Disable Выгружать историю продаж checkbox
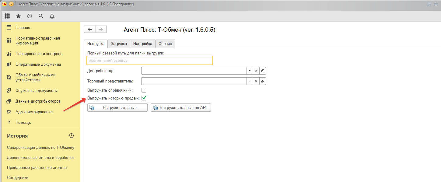 coord(144,98)
